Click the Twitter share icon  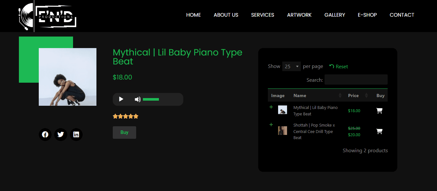61,135
